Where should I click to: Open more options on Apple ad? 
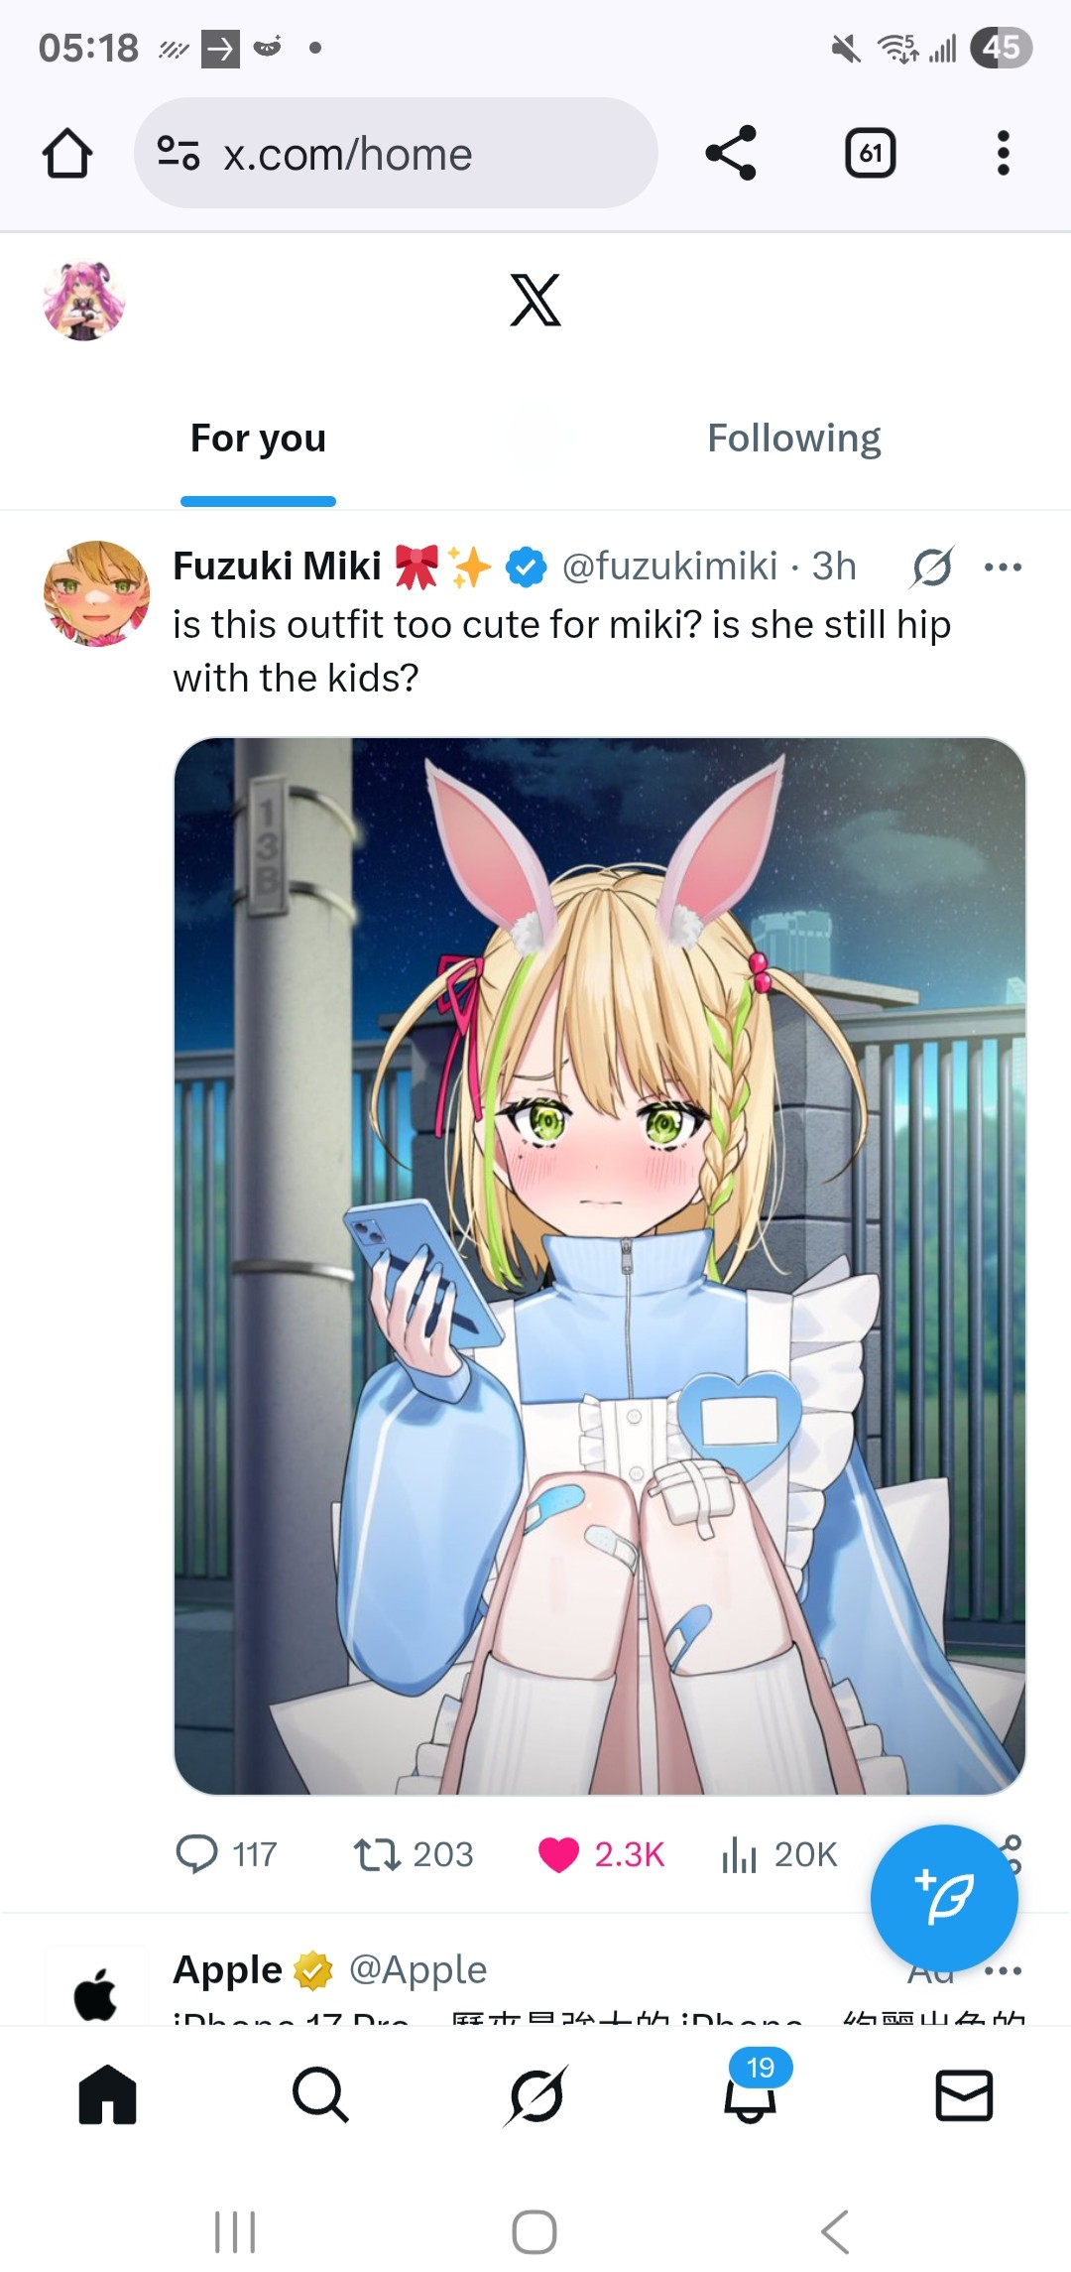(x=1003, y=1971)
